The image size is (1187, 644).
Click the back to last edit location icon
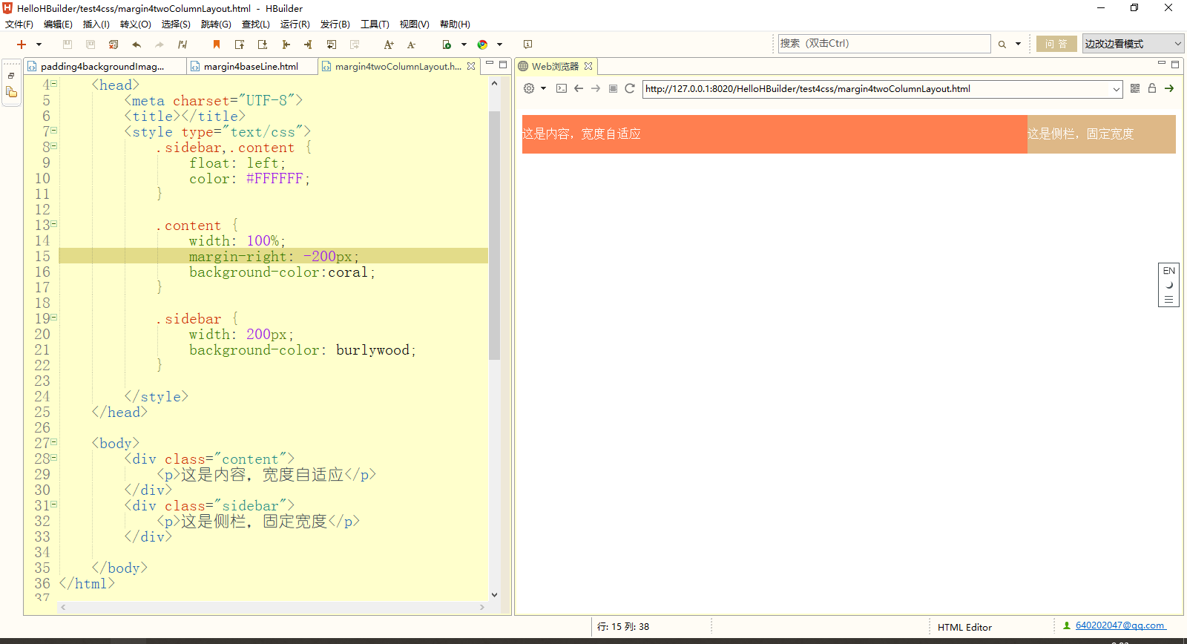point(332,45)
